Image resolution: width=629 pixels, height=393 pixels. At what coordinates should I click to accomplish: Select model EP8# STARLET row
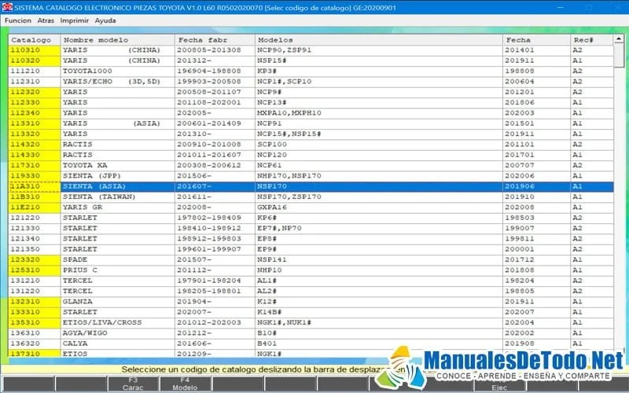311,239
